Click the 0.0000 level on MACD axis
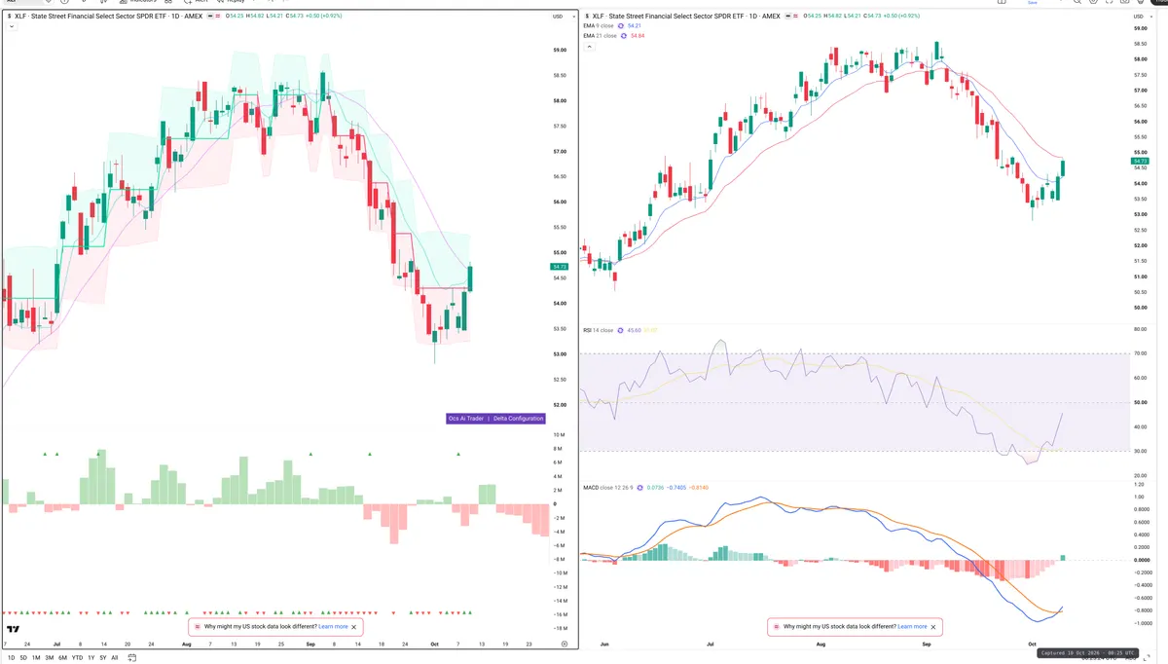1168x664 pixels. (x=1142, y=560)
